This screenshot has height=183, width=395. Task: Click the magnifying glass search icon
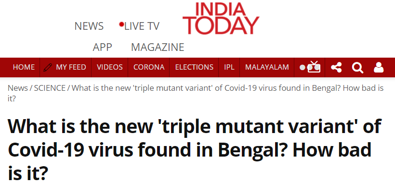pos(357,68)
